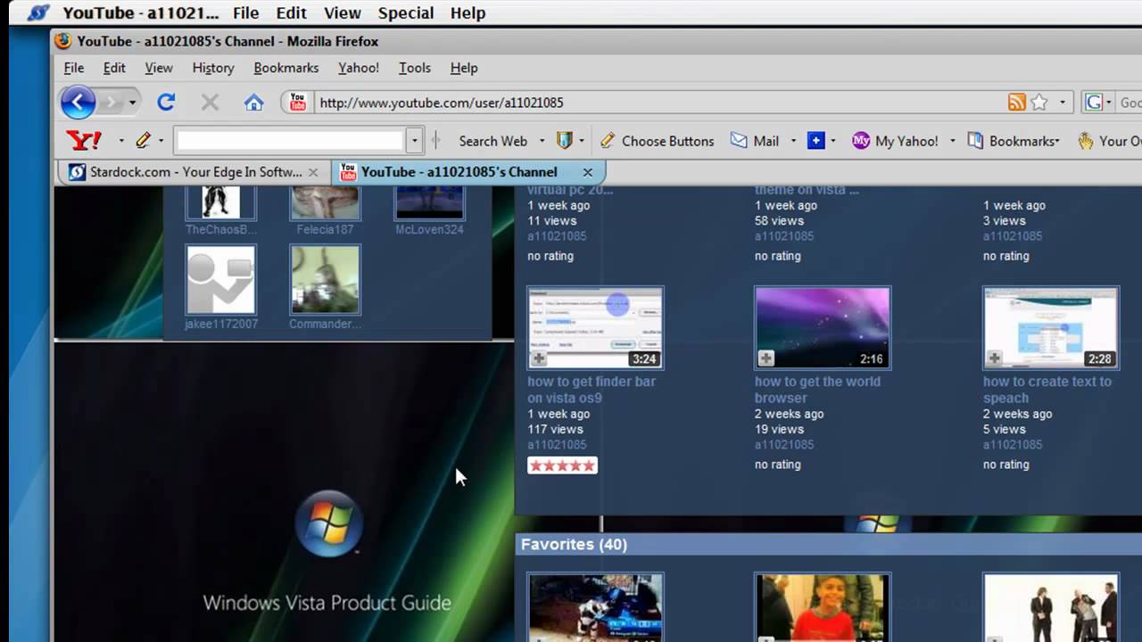Click the YouTube site icon in address bar
The image size is (1142, 642).
pyautogui.click(x=298, y=103)
